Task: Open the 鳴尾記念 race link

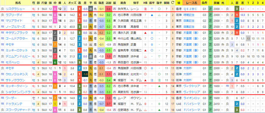Action: [x=189, y=15]
